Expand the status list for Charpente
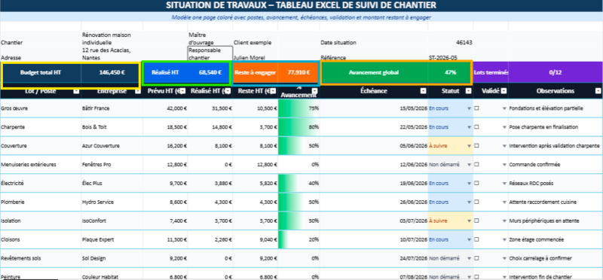This screenshot has width=603, height=280. click(x=469, y=127)
